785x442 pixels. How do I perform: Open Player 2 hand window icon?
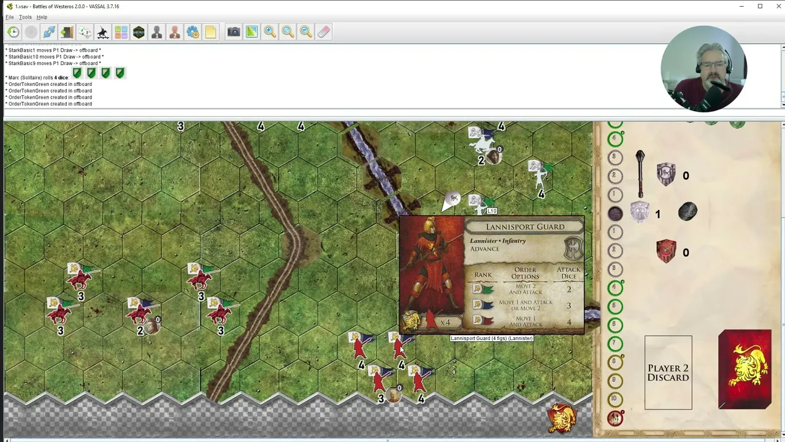point(174,32)
